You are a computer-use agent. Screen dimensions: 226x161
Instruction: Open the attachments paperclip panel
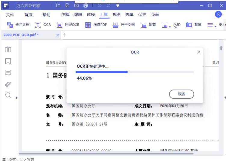coord(8,84)
